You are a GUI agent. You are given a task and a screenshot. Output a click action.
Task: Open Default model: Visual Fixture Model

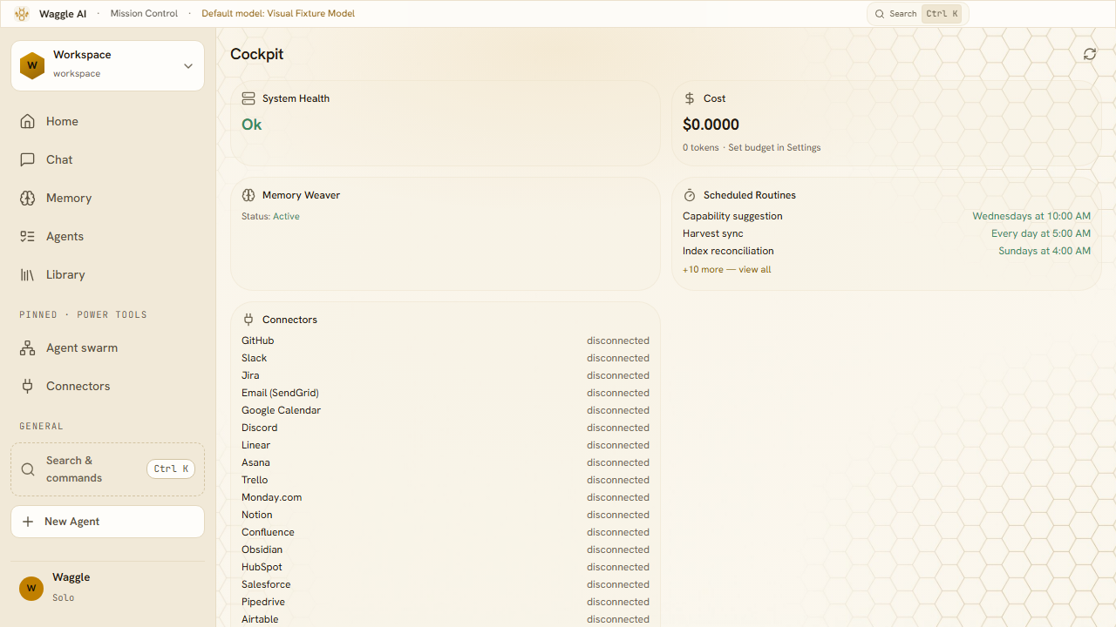click(x=278, y=14)
